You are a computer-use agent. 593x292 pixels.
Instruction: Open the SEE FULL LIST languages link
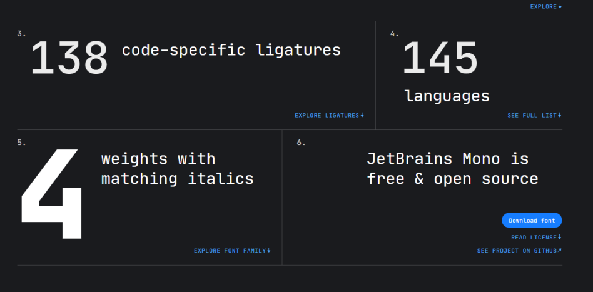(x=534, y=116)
